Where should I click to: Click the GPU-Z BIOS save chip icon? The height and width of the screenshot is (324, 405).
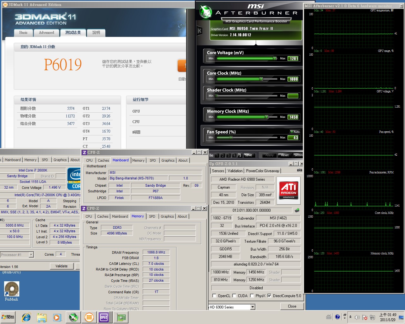(297, 210)
